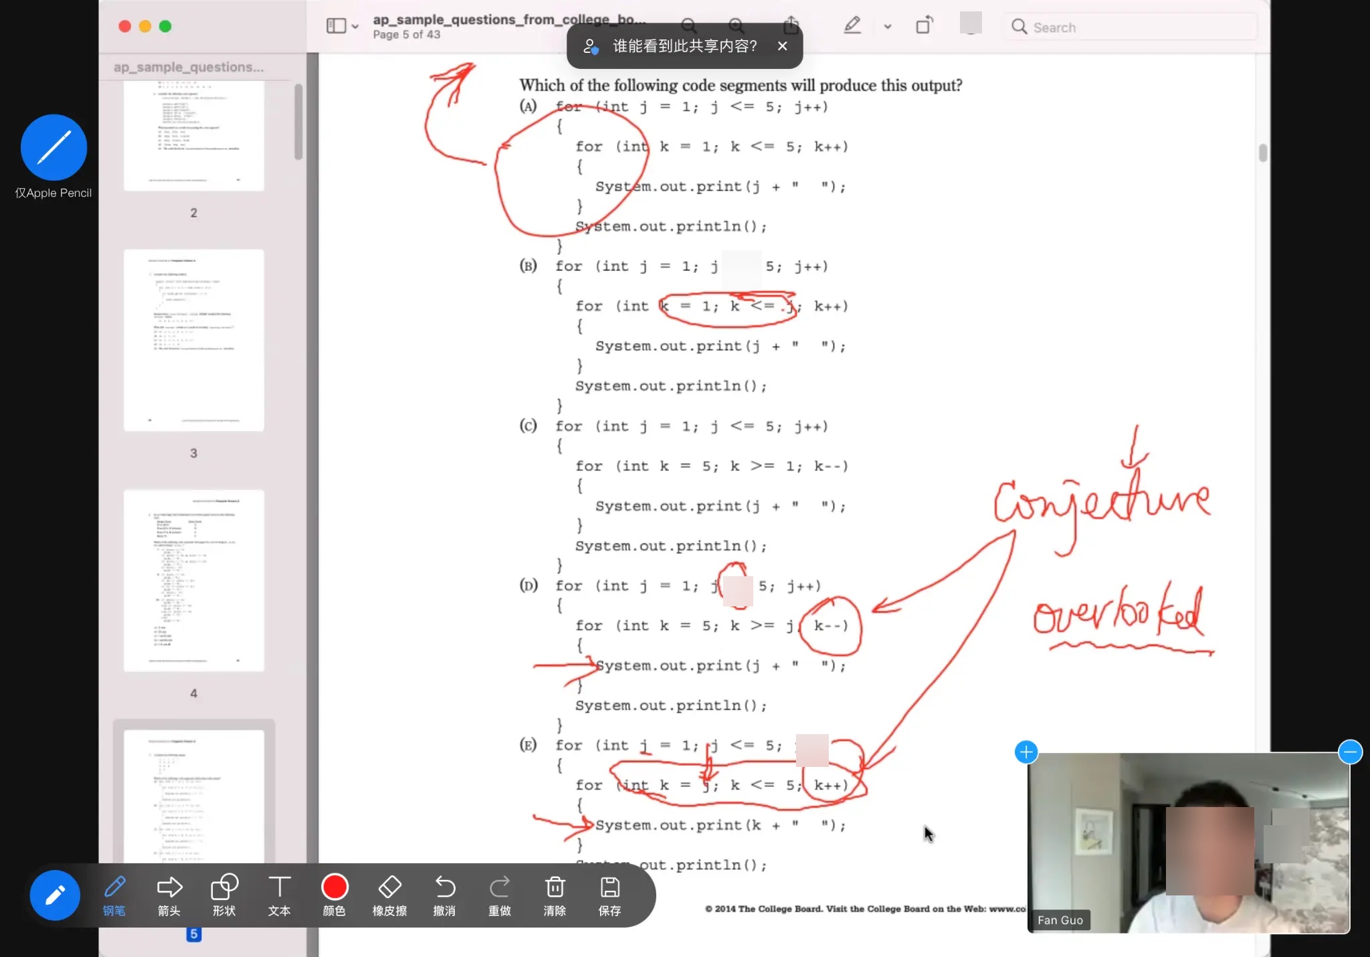Open the sidebar view options dropdown
Screen dimensions: 1370x957
pyautogui.click(x=355, y=27)
